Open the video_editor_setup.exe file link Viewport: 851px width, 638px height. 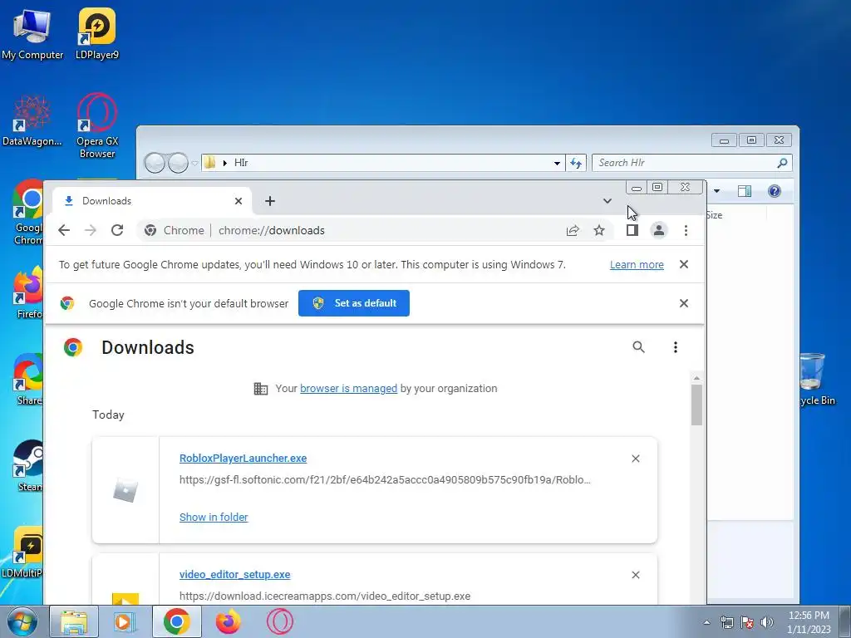[235, 575]
